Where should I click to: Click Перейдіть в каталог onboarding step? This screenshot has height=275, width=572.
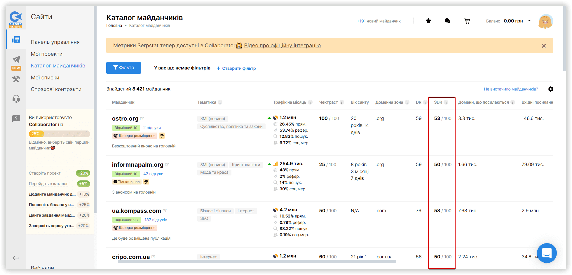click(48, 184)
